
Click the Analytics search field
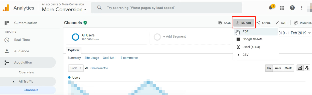point(166,8)
